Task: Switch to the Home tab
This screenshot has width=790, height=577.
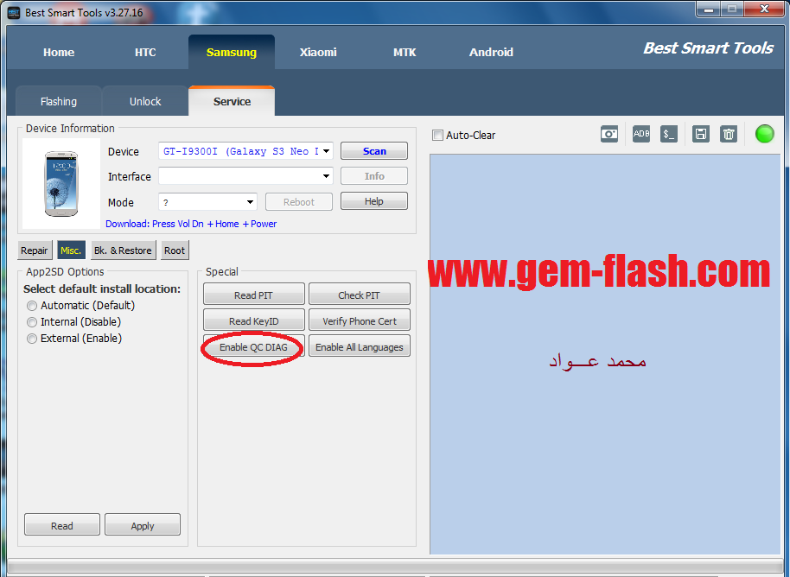Action: (59, 53)
